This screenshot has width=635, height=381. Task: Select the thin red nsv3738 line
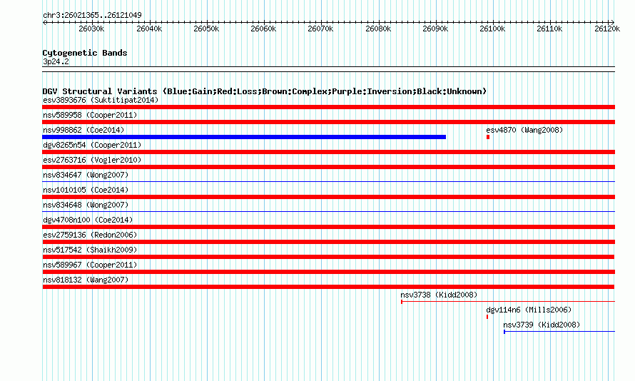tap(508, 301)
